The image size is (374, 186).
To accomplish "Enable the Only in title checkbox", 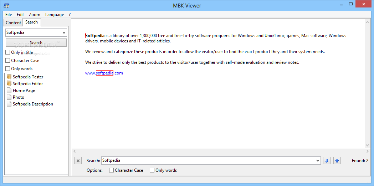I will 8,52.
